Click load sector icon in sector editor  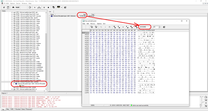92,27
